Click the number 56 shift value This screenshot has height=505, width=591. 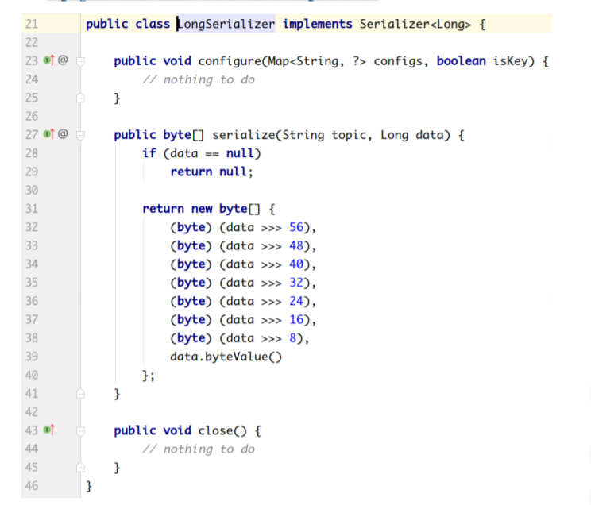click(296, 227)
